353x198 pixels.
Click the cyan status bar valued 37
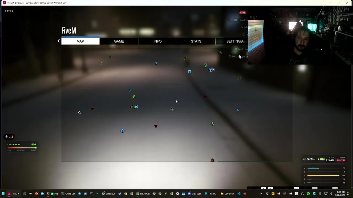(x=323, y=168)
